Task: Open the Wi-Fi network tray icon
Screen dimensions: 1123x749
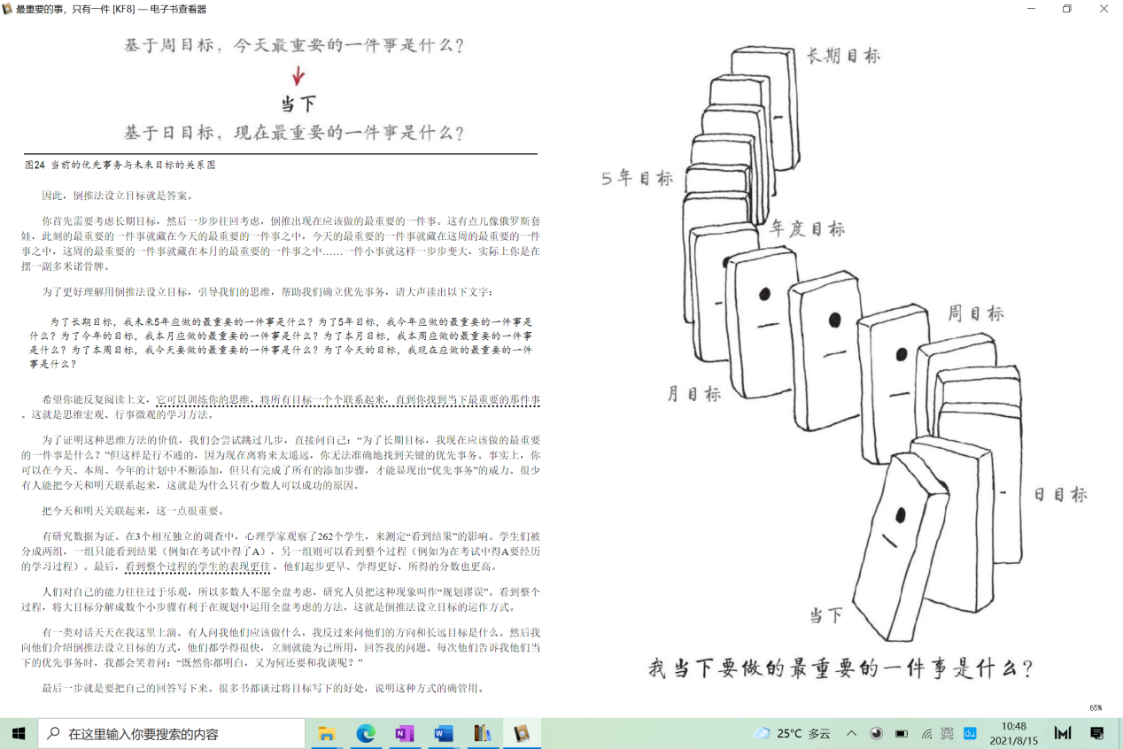Action: click(x=926, y=733)
